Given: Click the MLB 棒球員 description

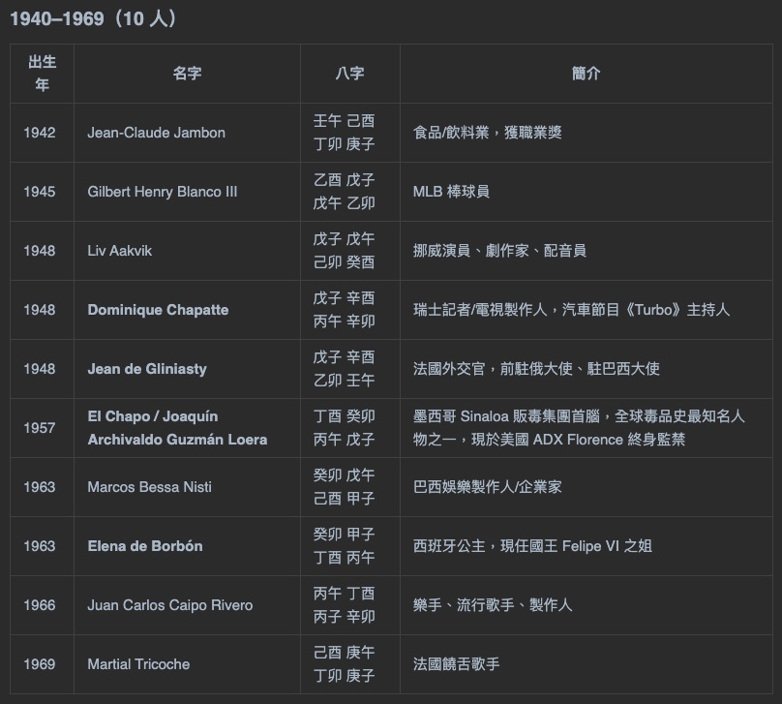Looking at the screenshot, I should click(x=451, y=192).
